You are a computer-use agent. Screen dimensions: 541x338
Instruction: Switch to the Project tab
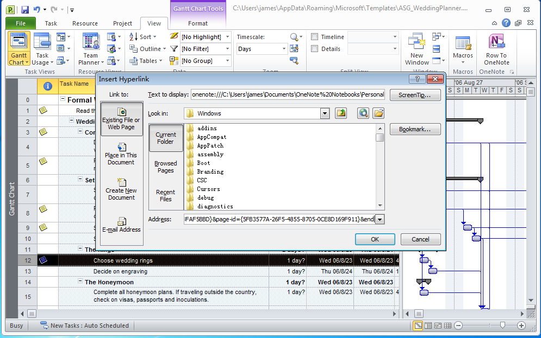(x=122, y=23)
